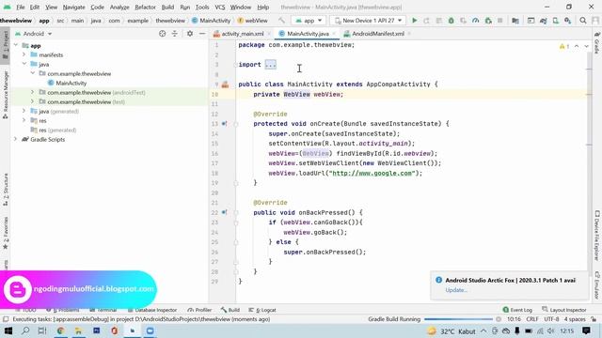Open the app run configuration dropdown
602x338 pixels.
tap(309, 21)
